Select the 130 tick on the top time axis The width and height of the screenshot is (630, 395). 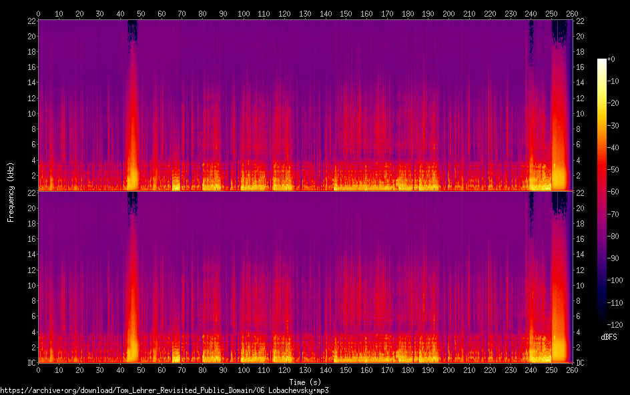(x=305, y=13)
